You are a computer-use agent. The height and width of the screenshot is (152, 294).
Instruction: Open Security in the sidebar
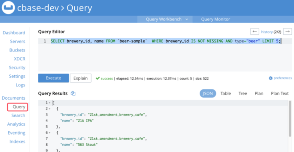click(x=17, y=67)
